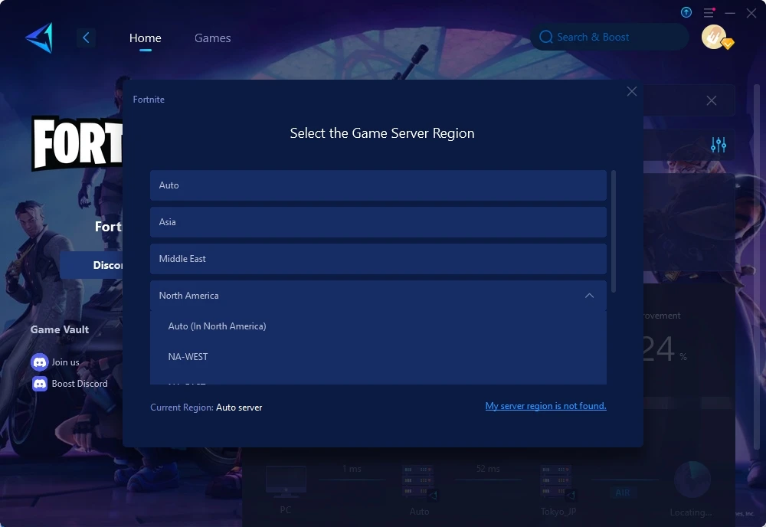
Task: Go back using the left arrow button
Action: pos(86,38)
